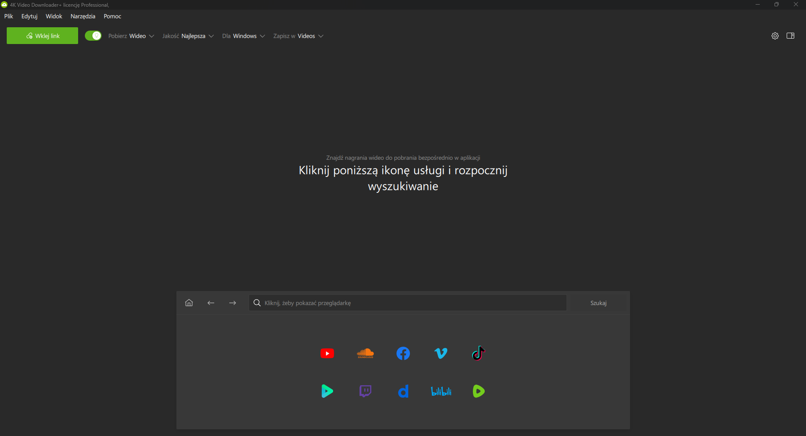Click the Szukaj button
The height and width of the screenshot is (436, 806).
click(599, 303)
